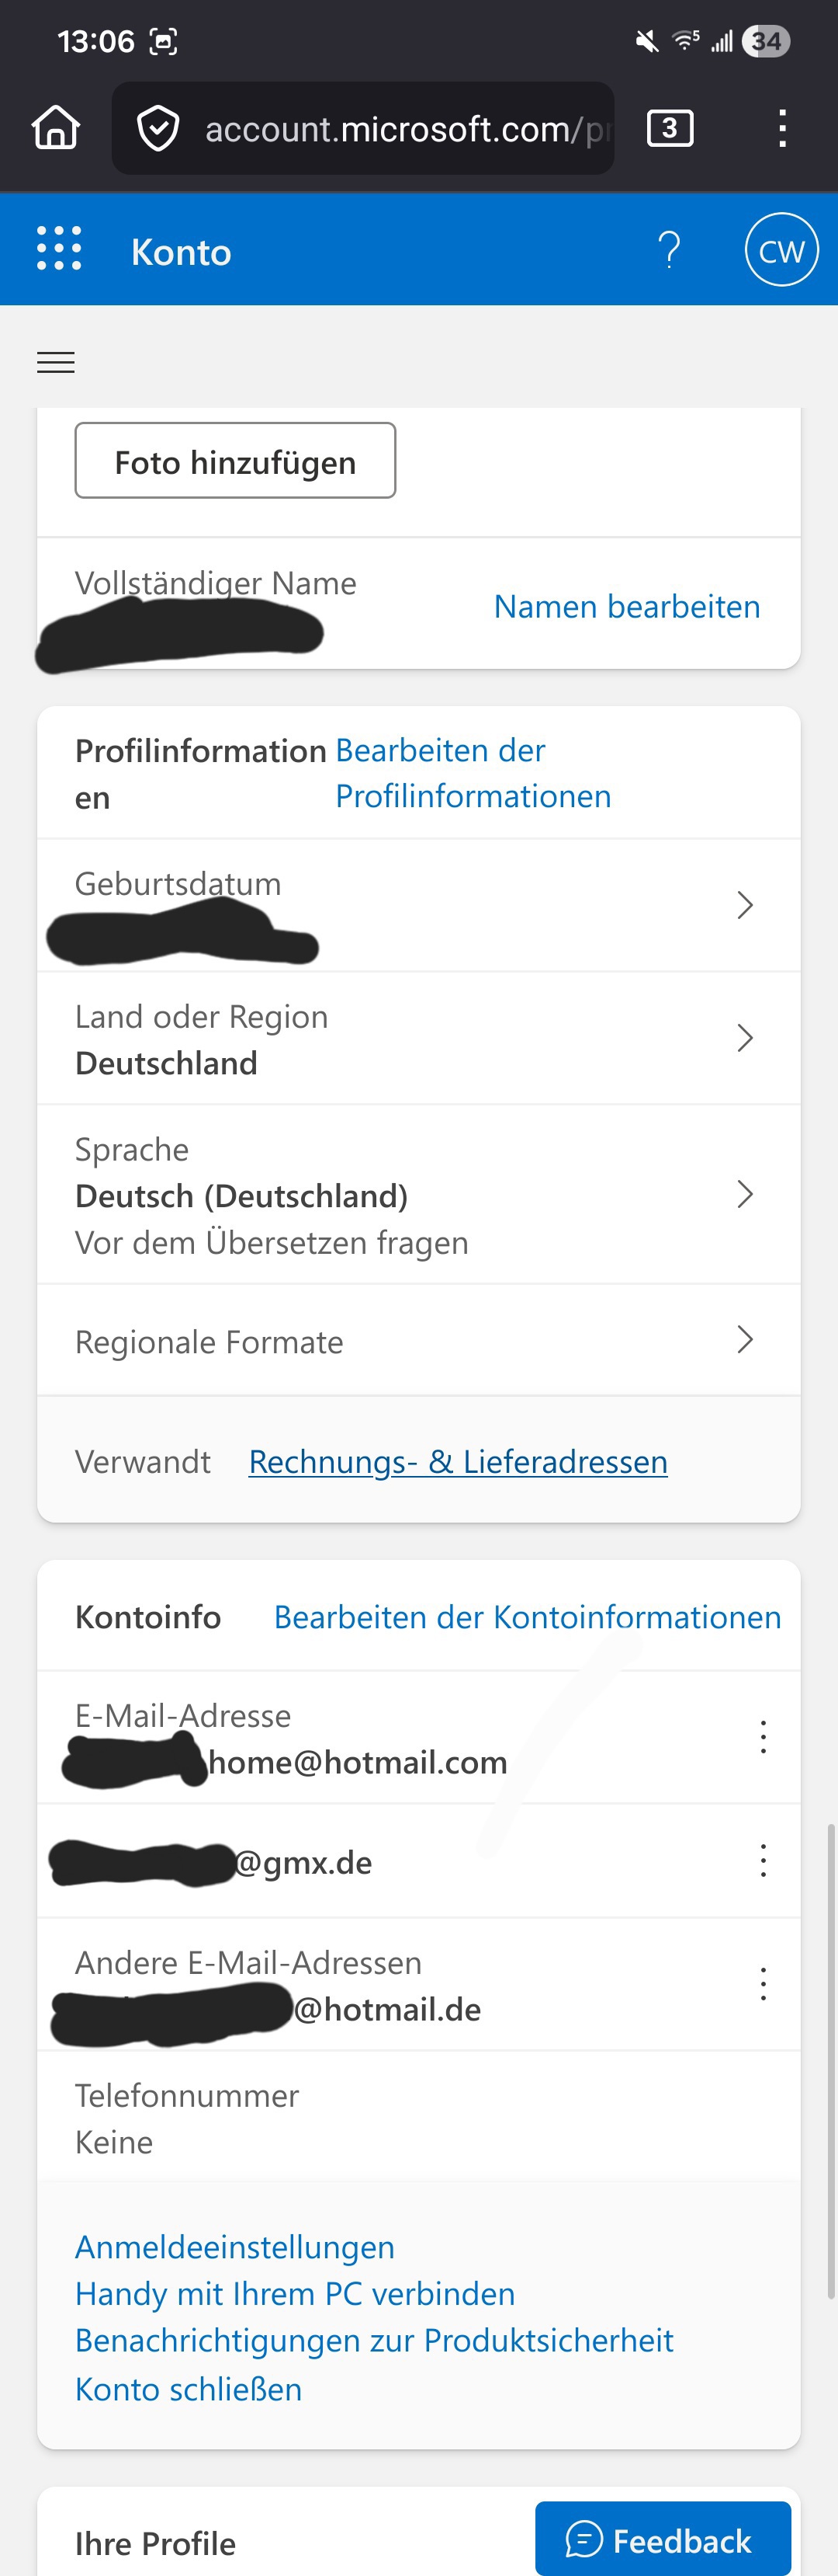
Task: Open the Feedback chat bubble icon
Action: (x=583, y=2540)
